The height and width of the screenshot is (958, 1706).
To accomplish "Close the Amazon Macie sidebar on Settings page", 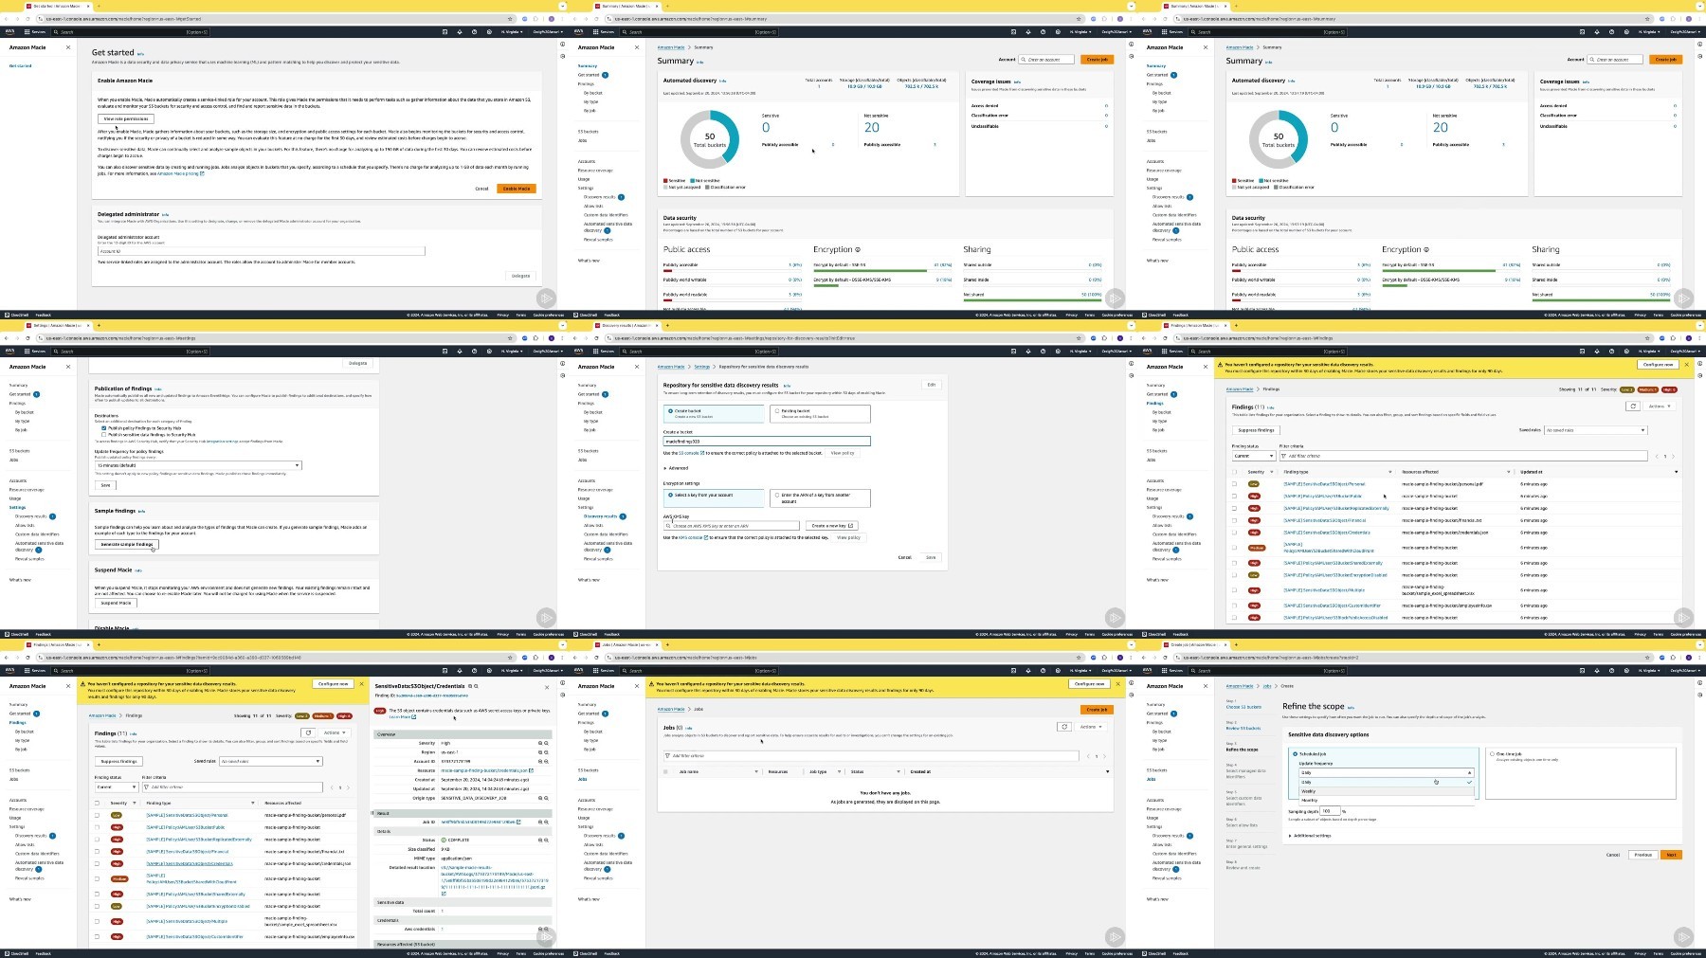I will (x=68, y=367).
